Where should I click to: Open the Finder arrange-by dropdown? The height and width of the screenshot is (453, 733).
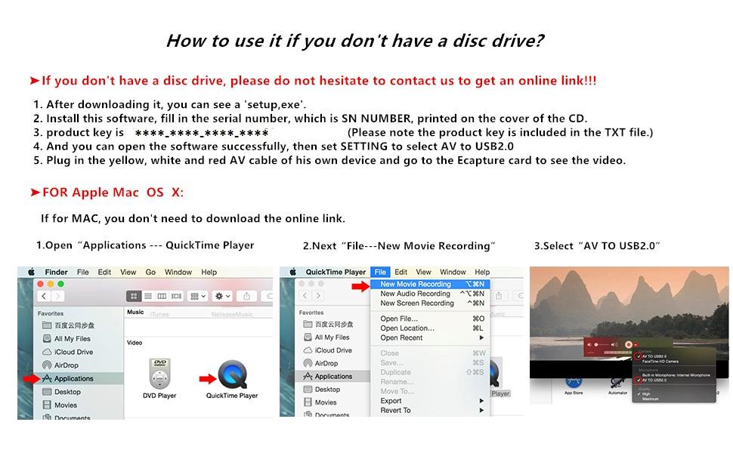196,296
